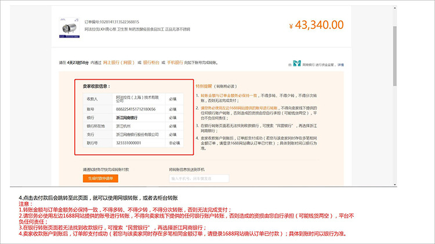
Task: Click the 手机银行 link
Action: tap(175, 62)
